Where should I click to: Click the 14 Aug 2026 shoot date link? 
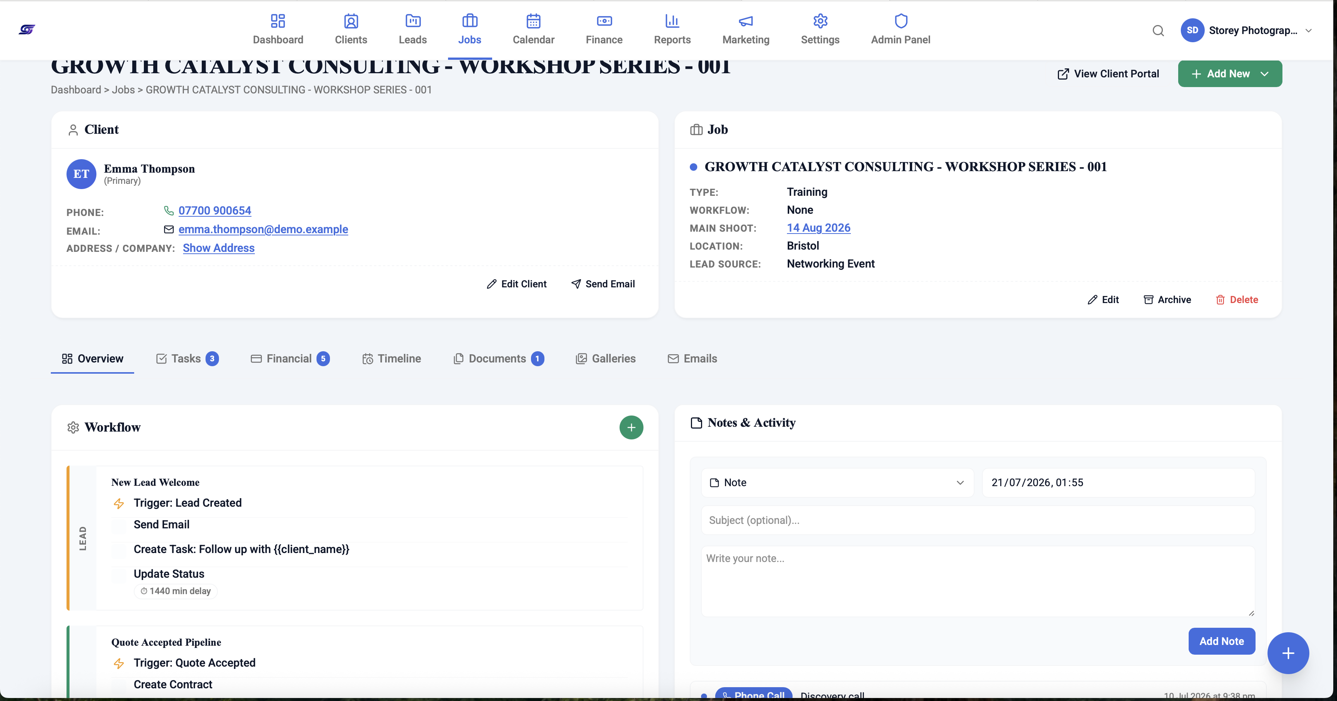[818, 228]
